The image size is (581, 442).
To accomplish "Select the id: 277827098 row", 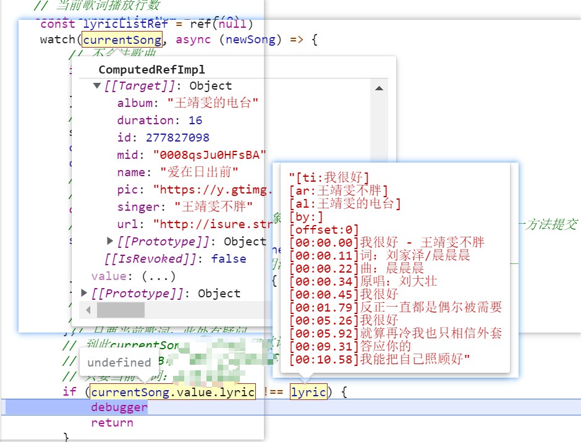I will 163,137.
